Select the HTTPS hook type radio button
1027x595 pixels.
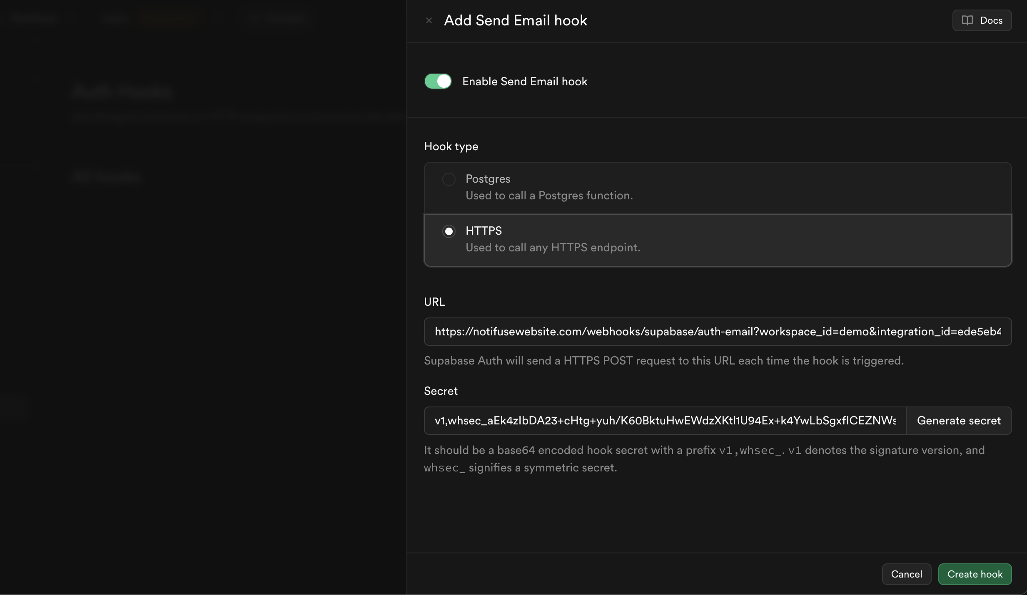point(449,231)
